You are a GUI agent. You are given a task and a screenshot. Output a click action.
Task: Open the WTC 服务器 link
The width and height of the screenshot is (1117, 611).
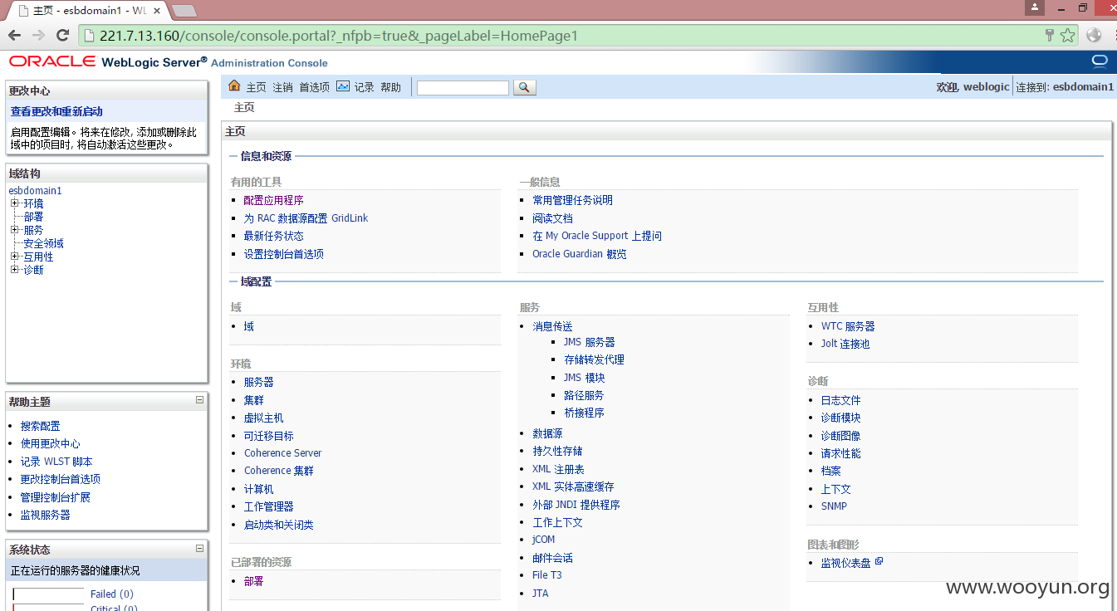coord(848,326)
